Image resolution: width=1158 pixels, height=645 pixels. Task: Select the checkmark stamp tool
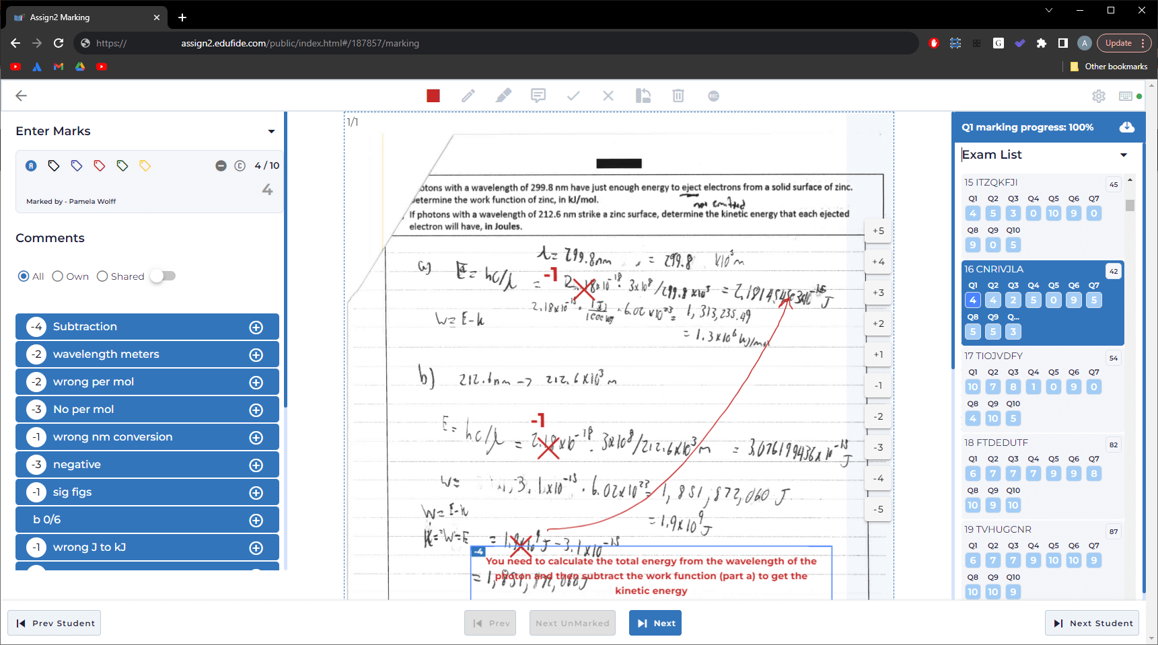[x=573, y=96]
